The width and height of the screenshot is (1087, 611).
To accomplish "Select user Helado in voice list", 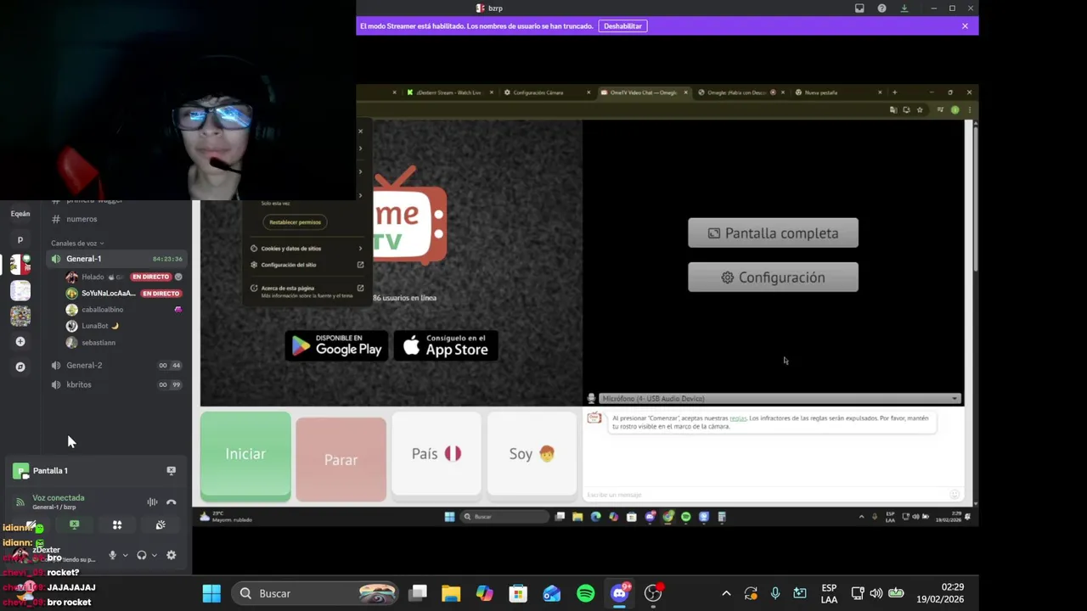I will point(125,277).
